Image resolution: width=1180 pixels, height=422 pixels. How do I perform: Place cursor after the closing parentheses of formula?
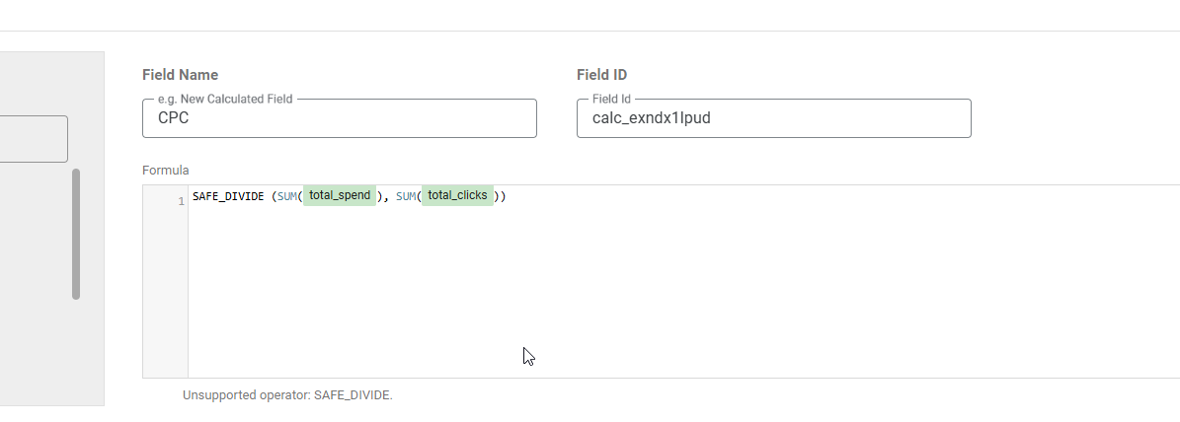(508, 196)
